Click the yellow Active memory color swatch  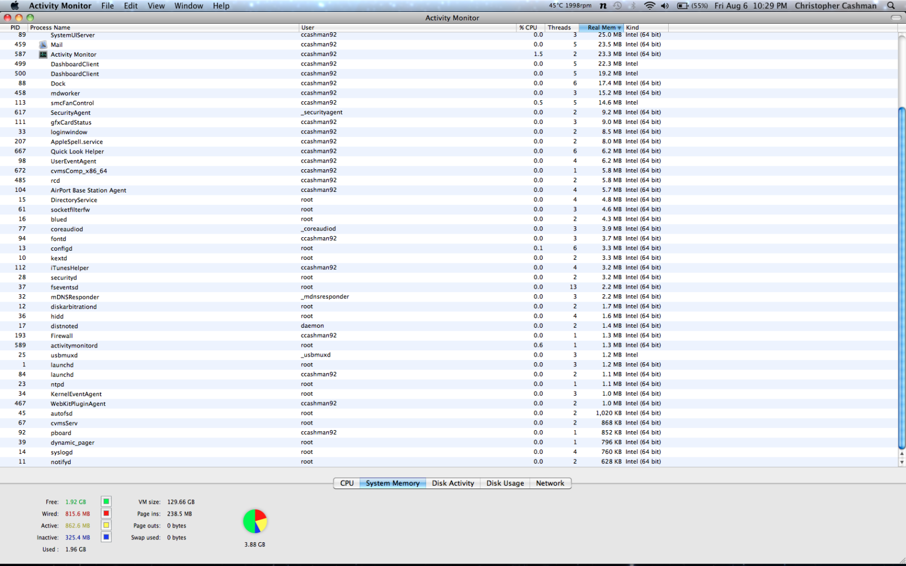(x=106, y=525)
